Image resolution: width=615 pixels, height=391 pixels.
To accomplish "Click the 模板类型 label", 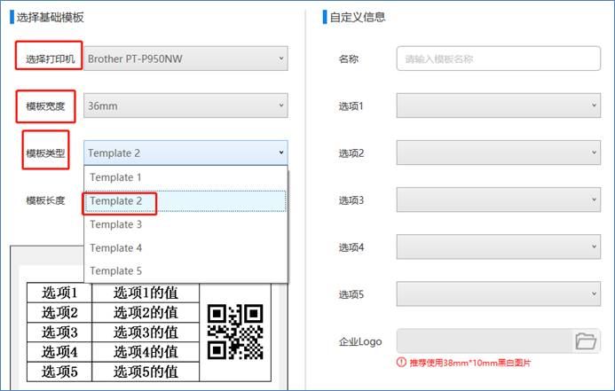I will (45, 153).
